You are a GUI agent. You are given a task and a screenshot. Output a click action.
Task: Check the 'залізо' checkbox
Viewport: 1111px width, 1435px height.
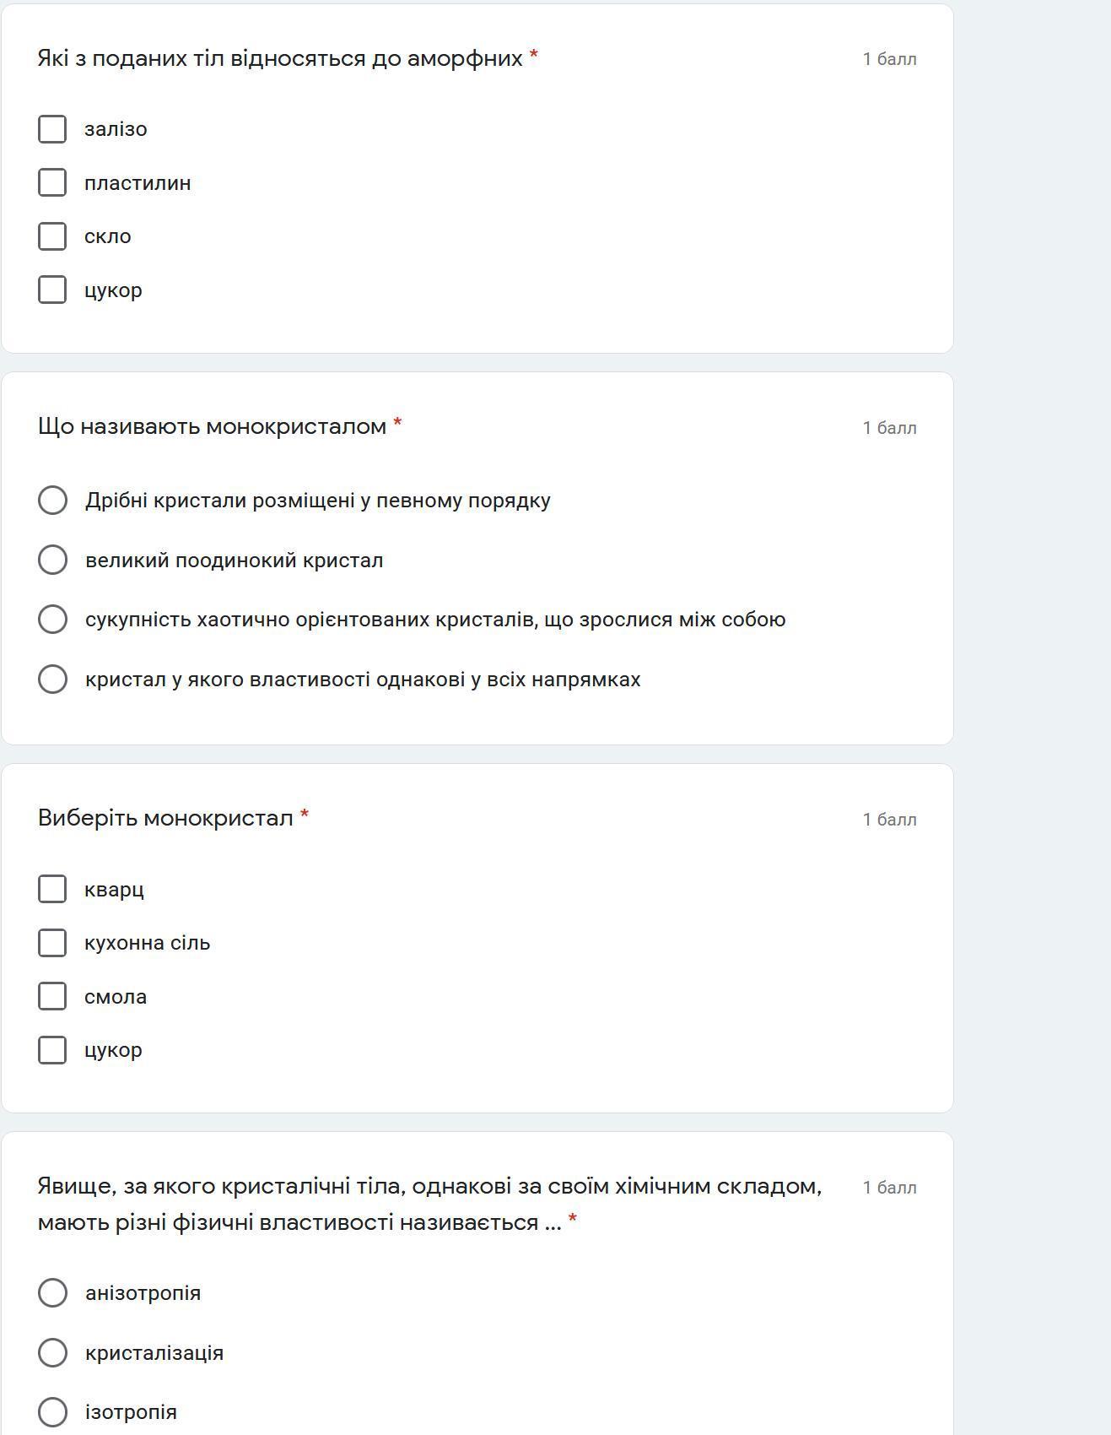[52, 129]
